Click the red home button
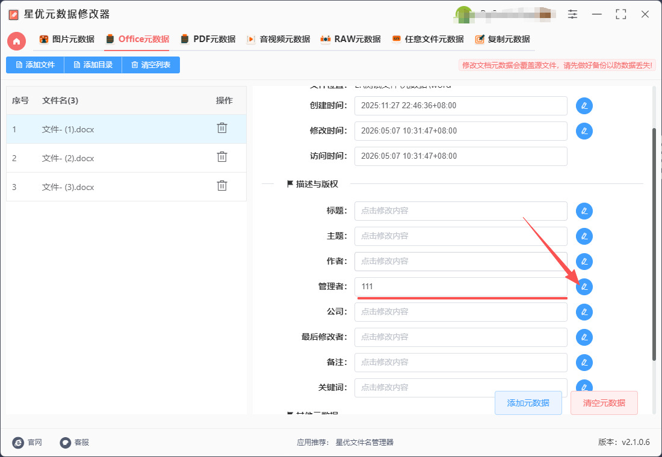This screenshot has height=457, width=662. [x=16, y=41]
